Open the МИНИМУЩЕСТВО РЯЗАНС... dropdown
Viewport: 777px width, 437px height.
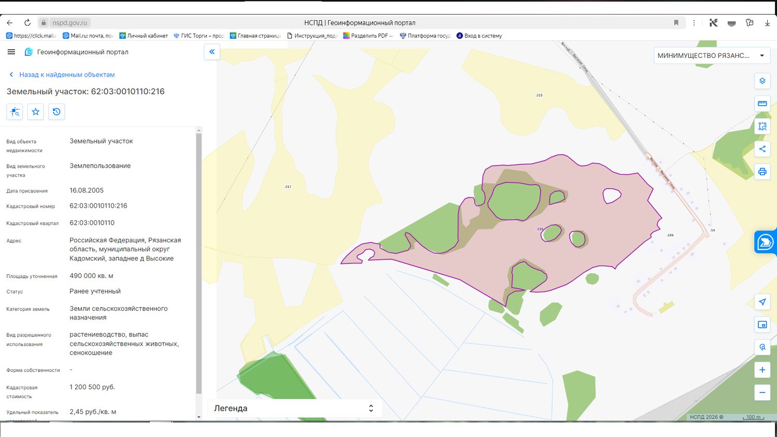point(712,55)
